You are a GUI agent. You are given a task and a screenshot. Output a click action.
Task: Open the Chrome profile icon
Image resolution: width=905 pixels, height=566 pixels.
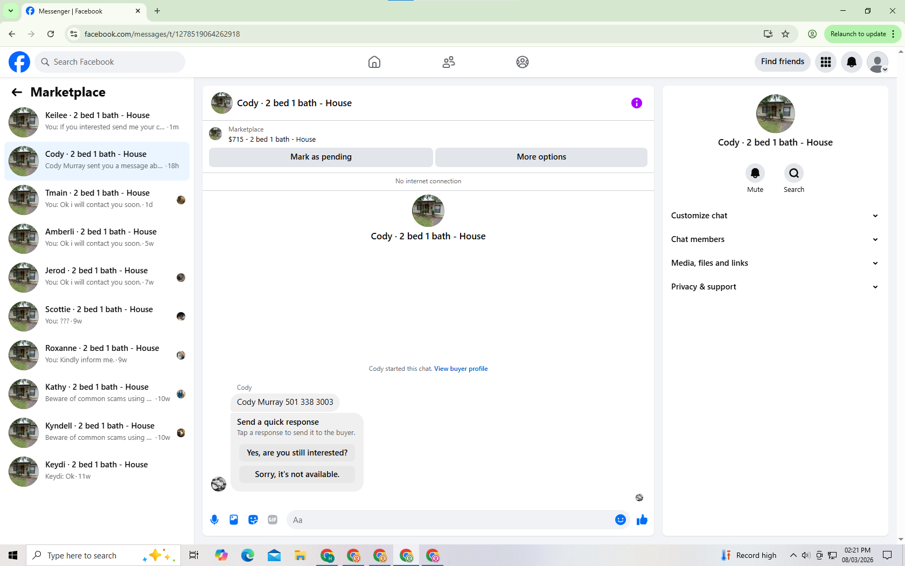click(x=812, y=34)
